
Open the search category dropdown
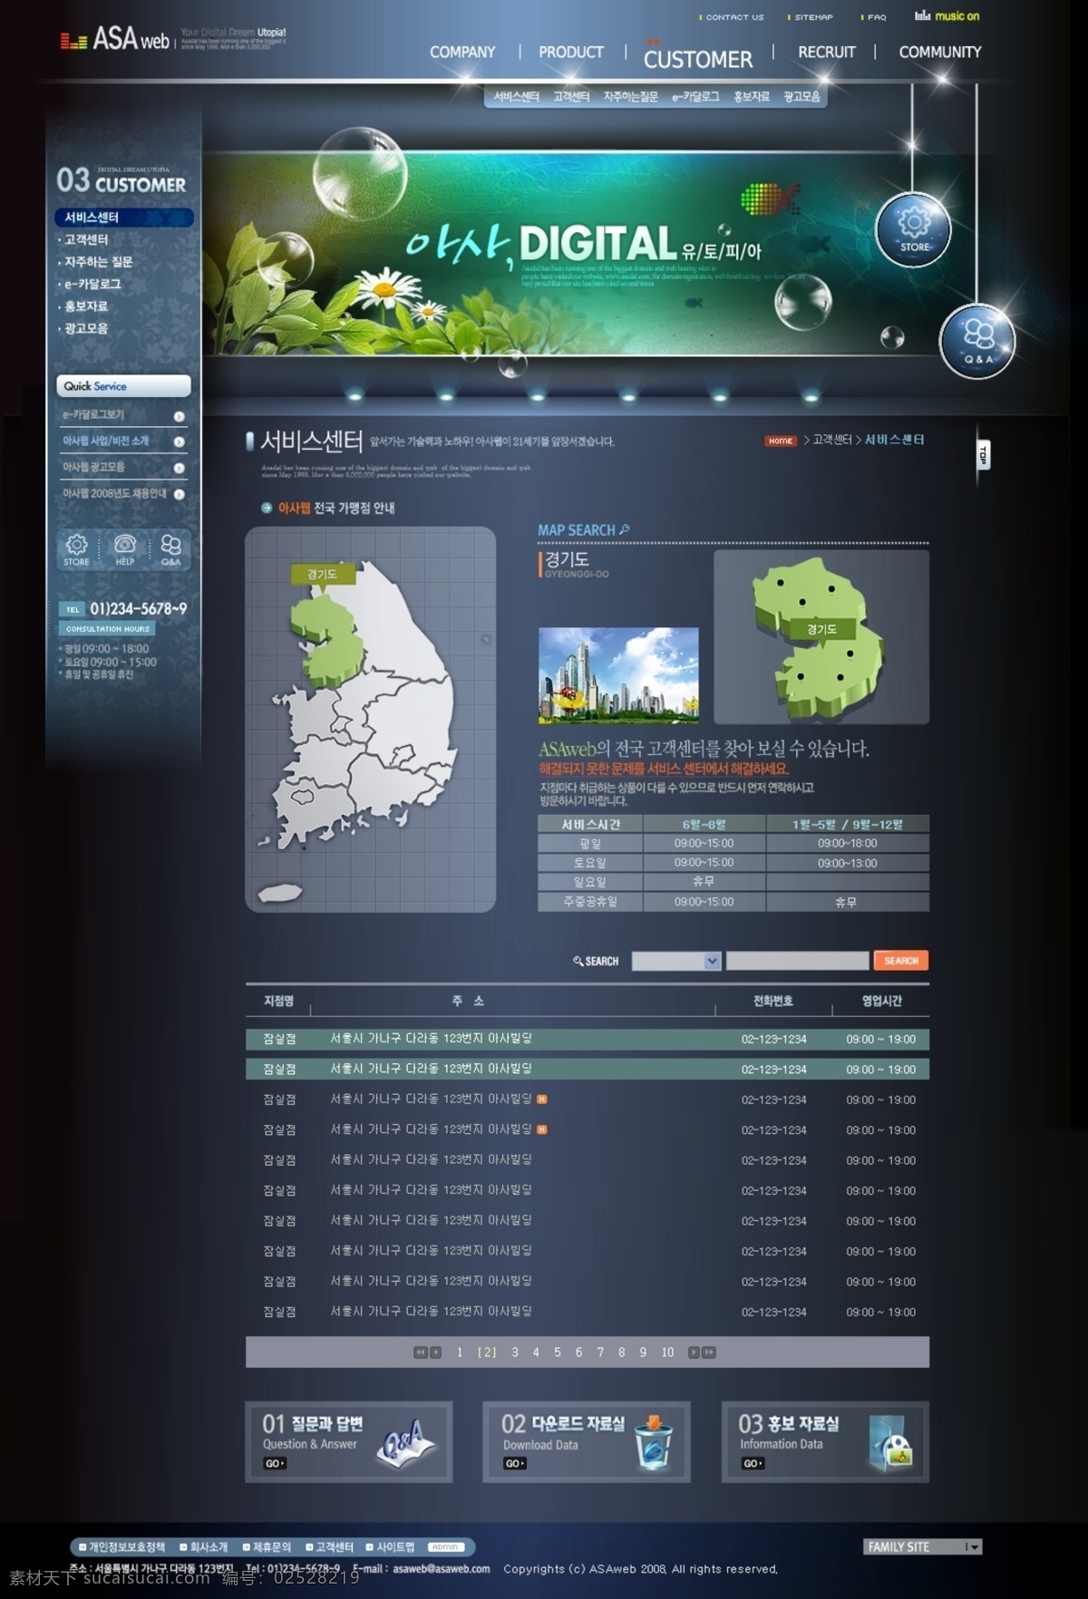click(676, 961)
